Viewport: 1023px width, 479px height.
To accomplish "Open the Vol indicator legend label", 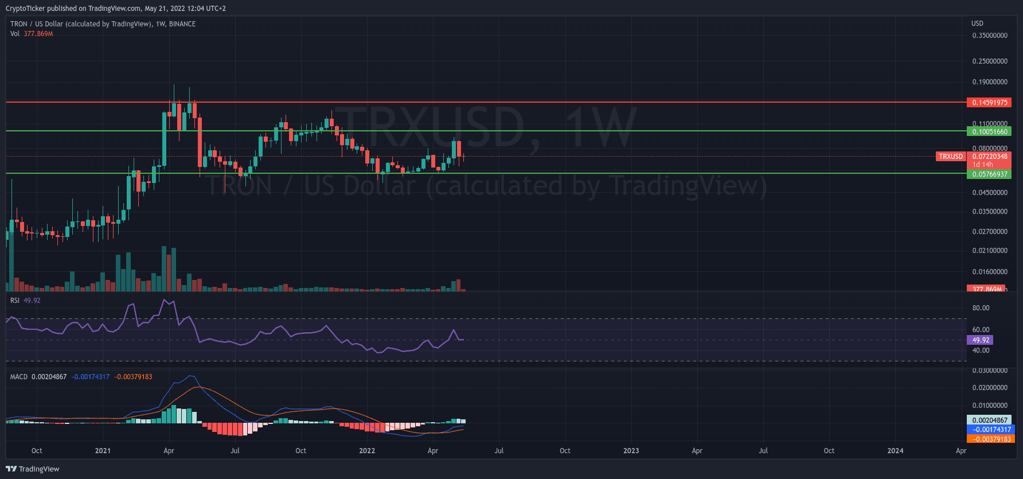I will click(x=15, y=34).
